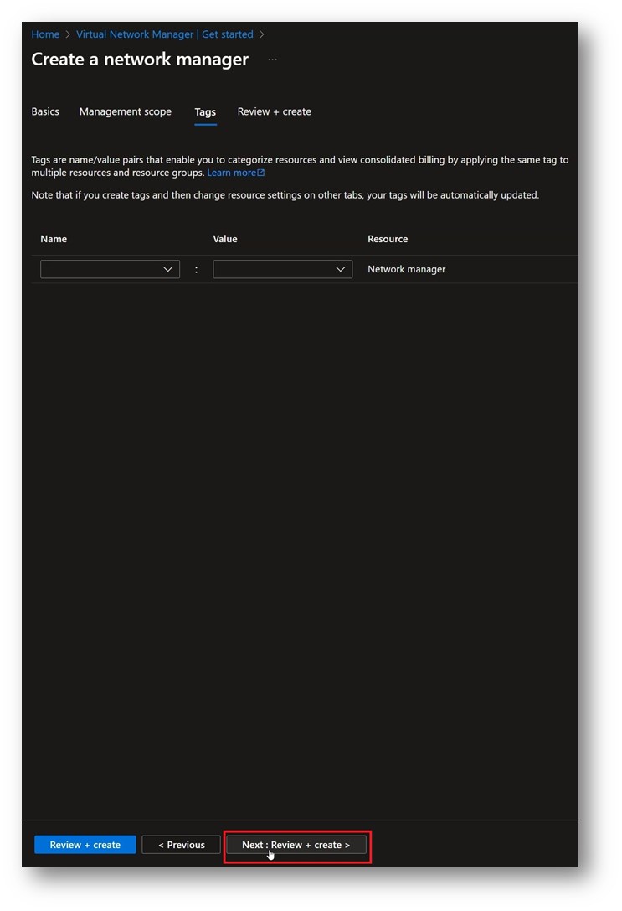The width and height of the screenshot is (622, 911).
Task: Open the Learn more link
Action: (232, 173)
